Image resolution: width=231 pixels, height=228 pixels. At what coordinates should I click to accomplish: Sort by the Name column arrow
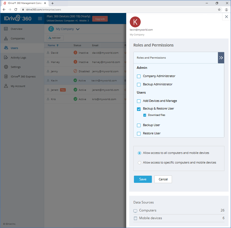coord(57,46)
